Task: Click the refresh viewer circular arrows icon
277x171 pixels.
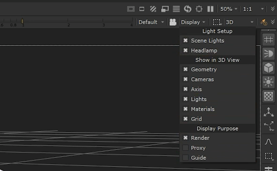Action: click(x=188, y=9)
